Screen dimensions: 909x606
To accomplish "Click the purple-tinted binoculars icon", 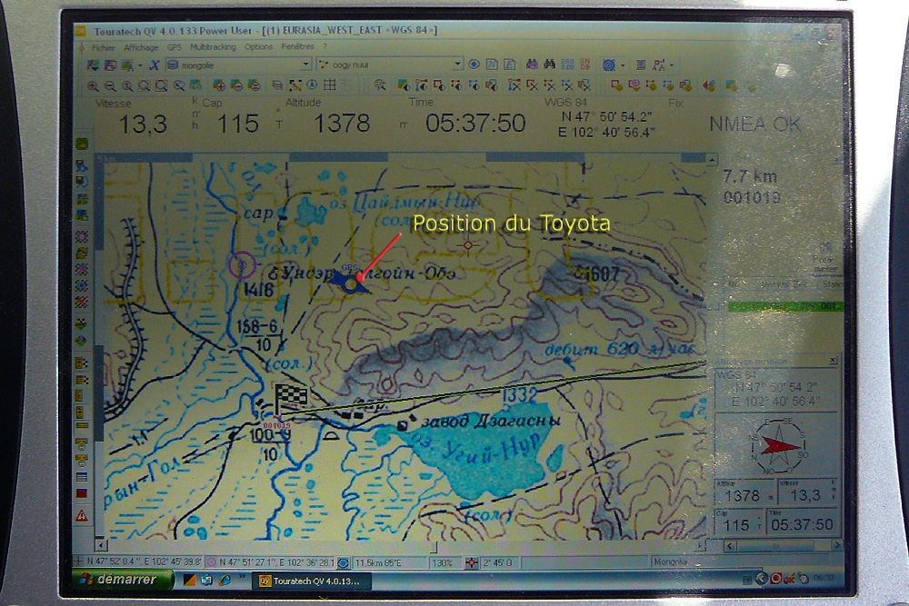I will pos(532,65).
